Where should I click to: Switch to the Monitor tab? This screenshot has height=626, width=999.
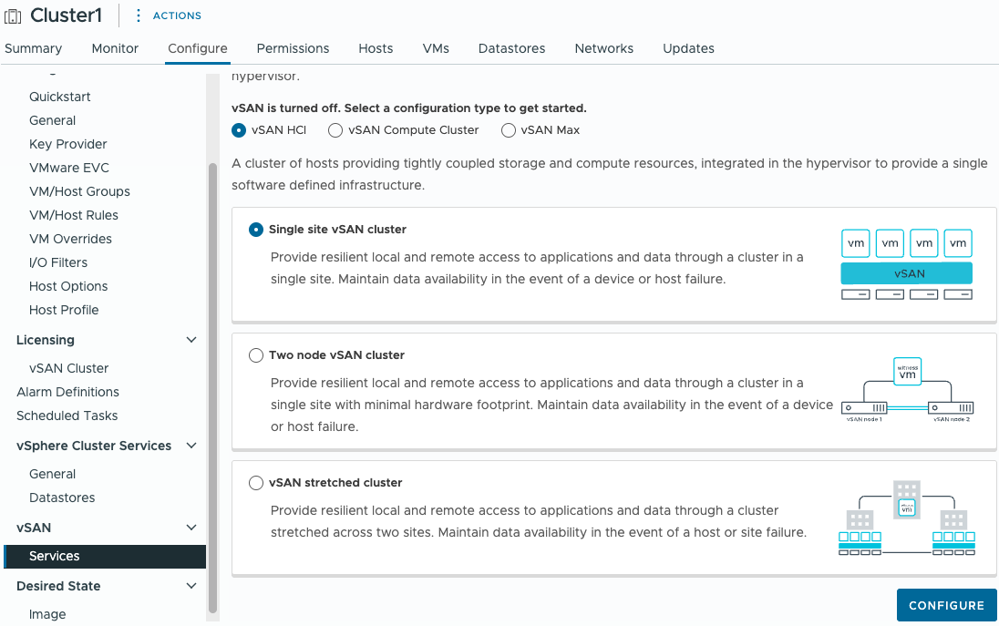click(x=115, y=48)
